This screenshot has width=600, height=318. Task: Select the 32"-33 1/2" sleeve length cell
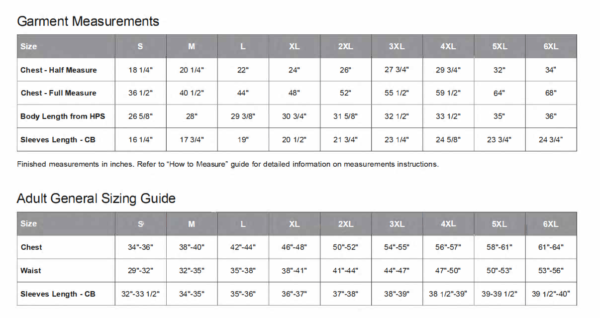point(140,294)
